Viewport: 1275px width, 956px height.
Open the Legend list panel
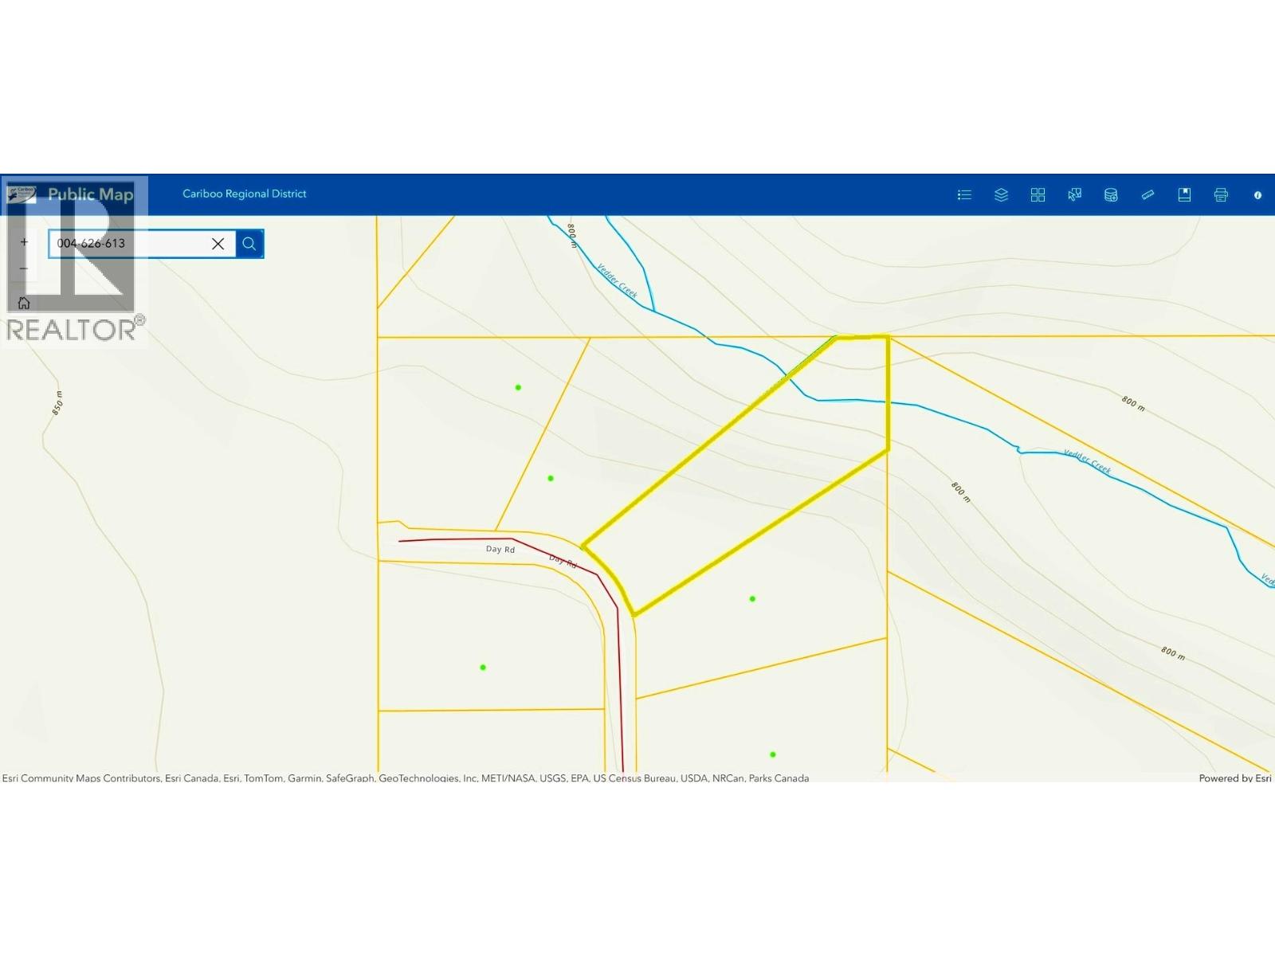tap(964, 194)
